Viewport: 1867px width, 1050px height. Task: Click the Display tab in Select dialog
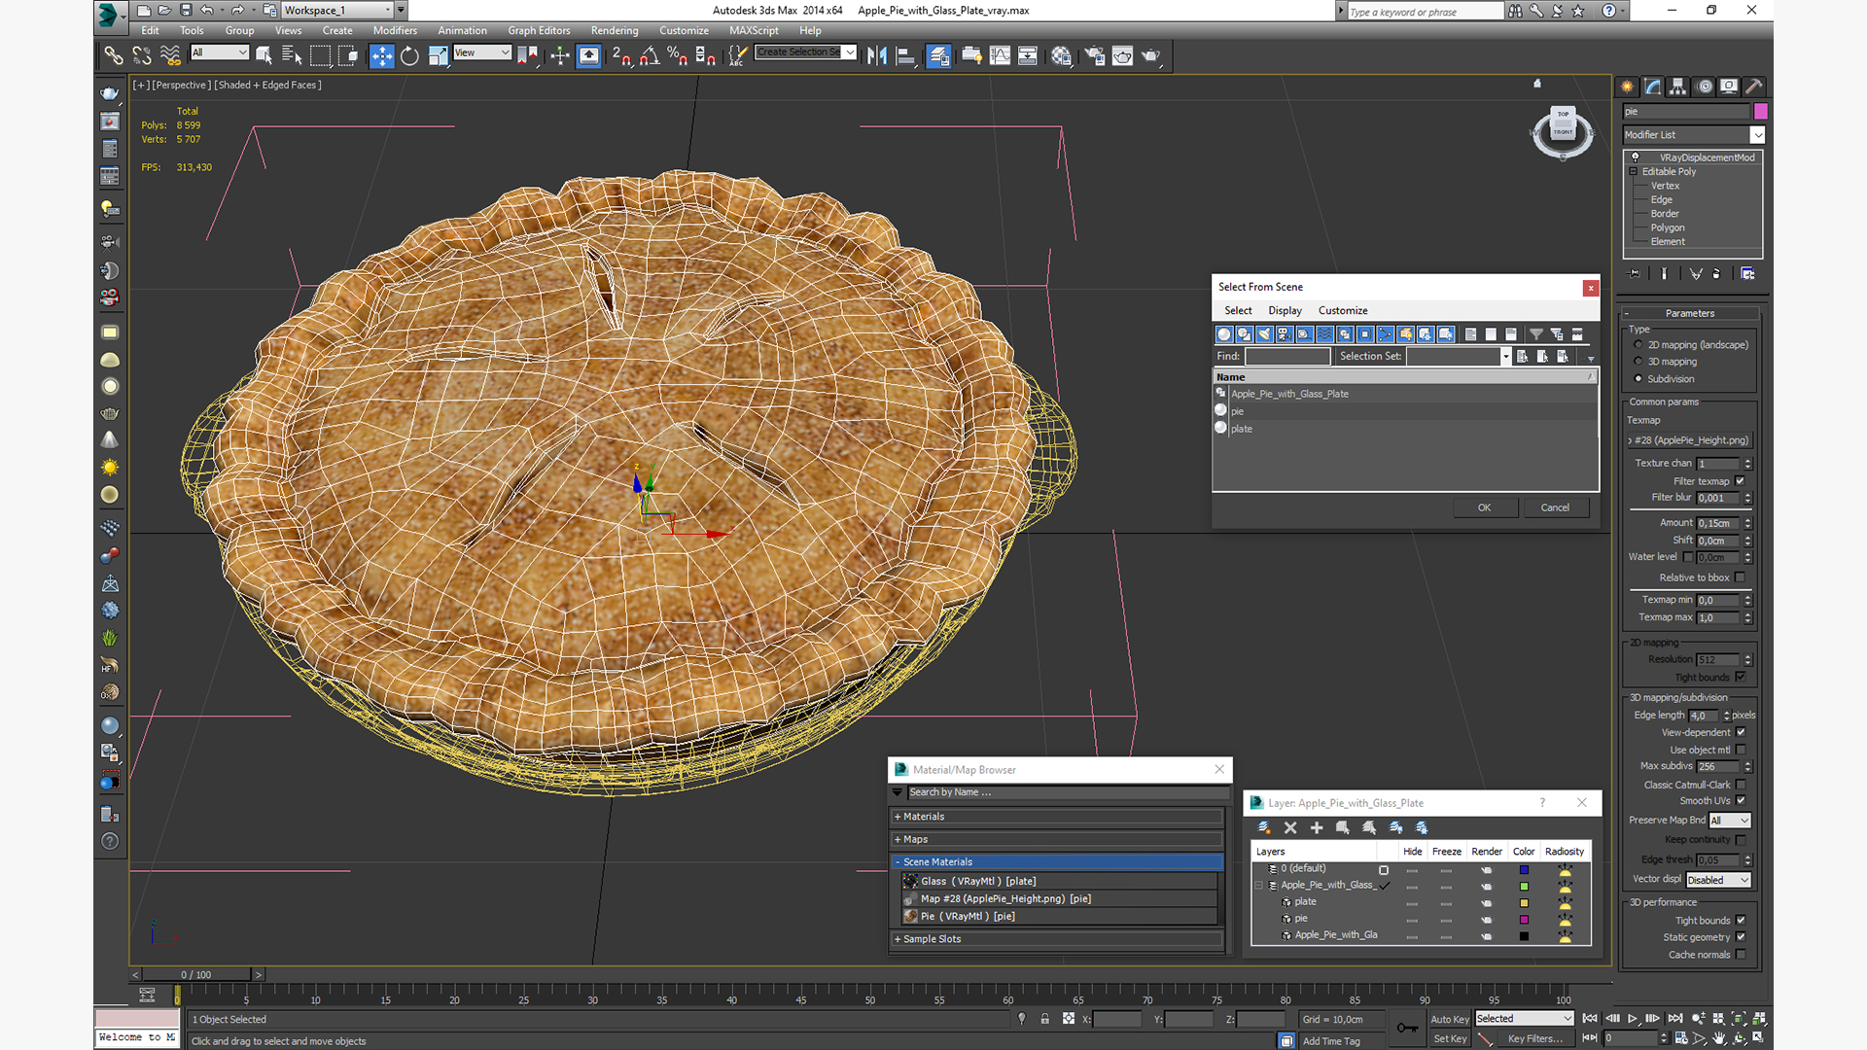[x=1284, y=310]
